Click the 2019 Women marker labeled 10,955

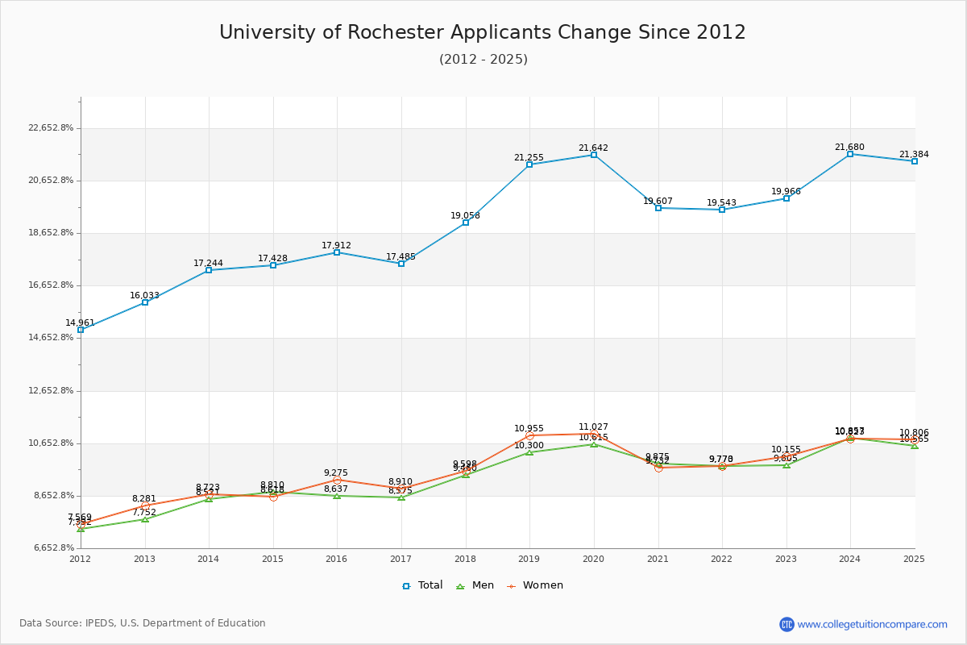529,436
